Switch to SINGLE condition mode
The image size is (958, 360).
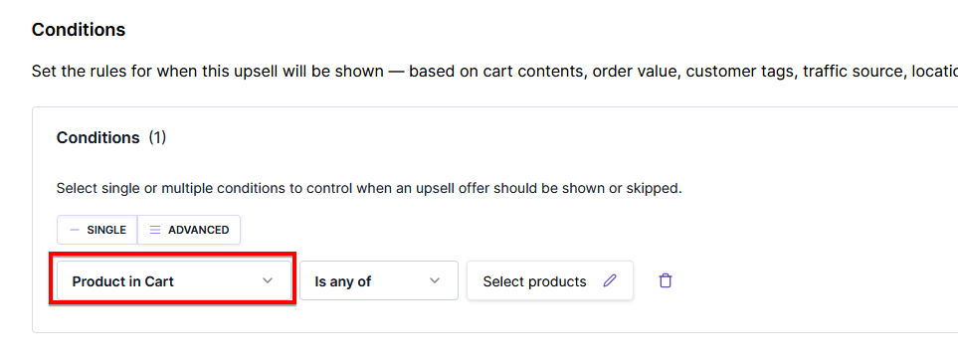coord(97,230)
